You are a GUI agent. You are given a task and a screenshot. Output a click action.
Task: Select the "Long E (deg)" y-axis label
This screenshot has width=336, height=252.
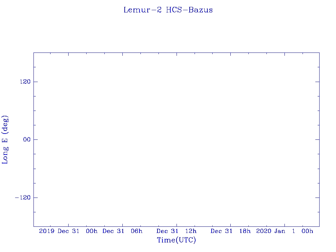pyautogui.click(x=5, y=139)
